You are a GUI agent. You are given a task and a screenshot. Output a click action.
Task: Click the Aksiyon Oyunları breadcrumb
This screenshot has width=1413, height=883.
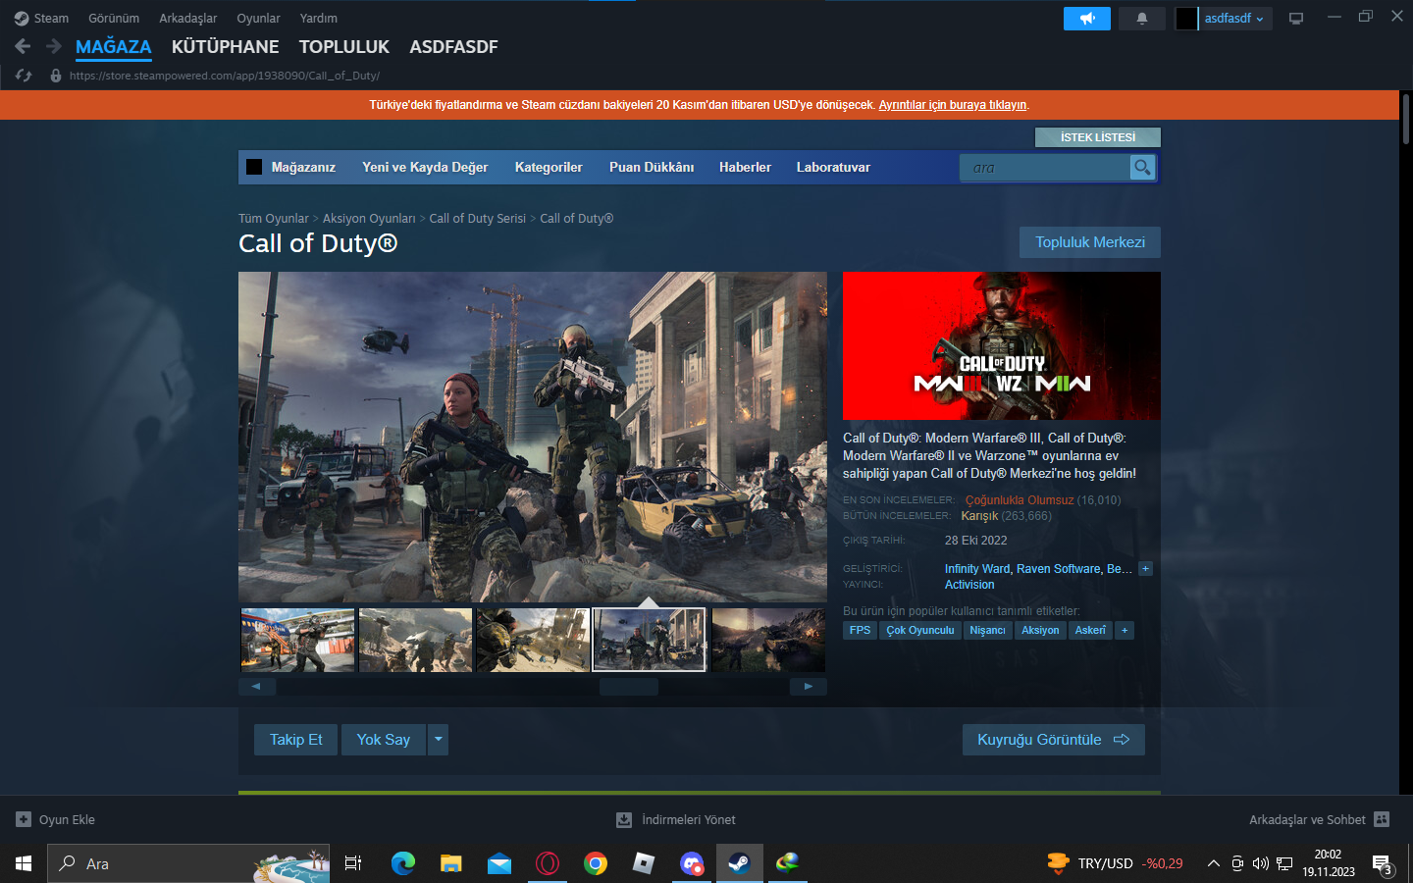(369, 219)
